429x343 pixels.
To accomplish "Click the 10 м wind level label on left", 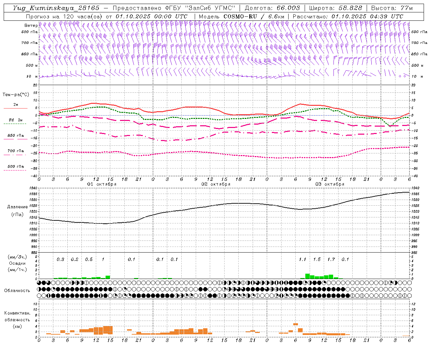I will 32,76.
